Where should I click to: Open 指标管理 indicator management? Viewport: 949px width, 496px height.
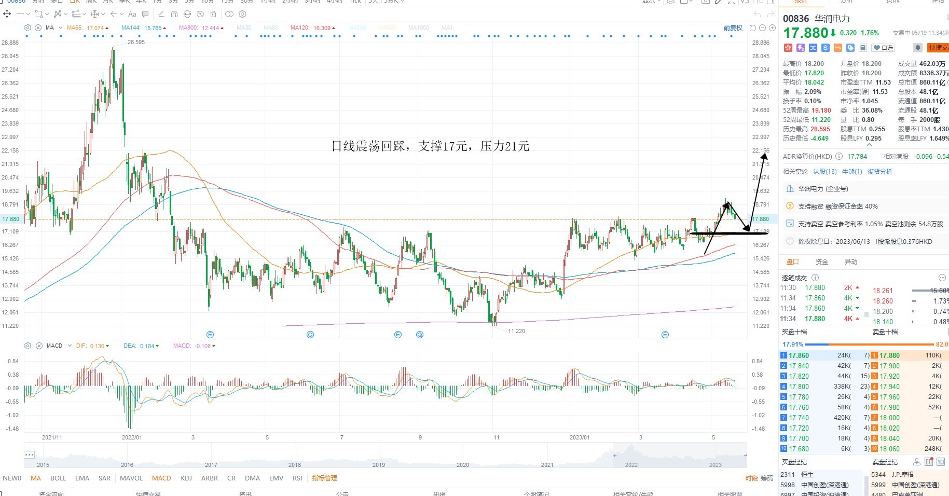[325, 478]
